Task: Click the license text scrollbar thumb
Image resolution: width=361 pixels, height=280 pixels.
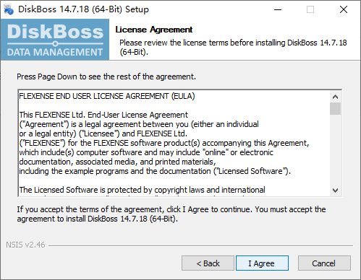Action: point(335,109)
